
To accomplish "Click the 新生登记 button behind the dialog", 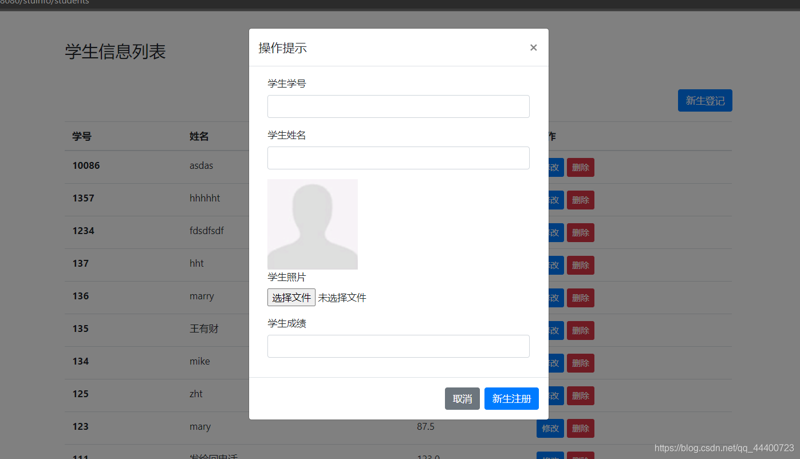I will 705,100.
